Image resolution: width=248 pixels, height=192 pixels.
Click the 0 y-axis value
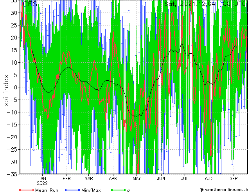15,87
